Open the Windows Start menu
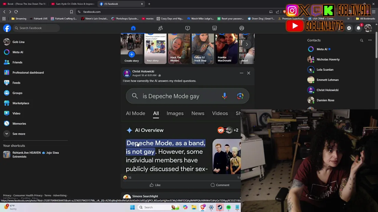The image size is (378, 212). (x=132, y=207)
